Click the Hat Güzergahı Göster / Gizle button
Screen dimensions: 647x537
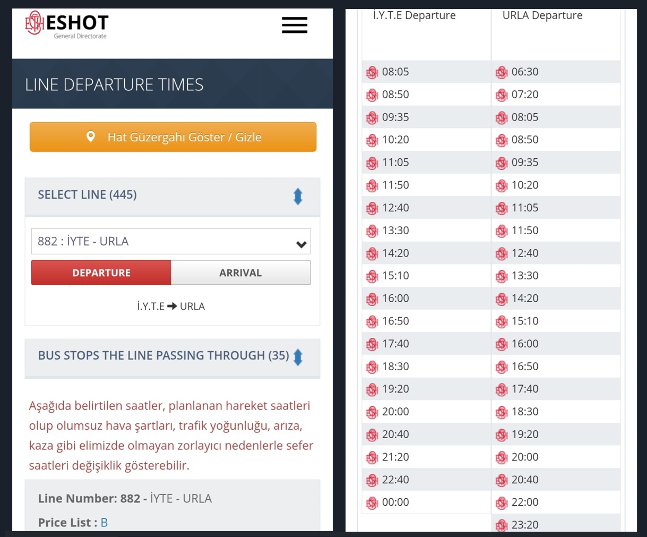point(173,137)
